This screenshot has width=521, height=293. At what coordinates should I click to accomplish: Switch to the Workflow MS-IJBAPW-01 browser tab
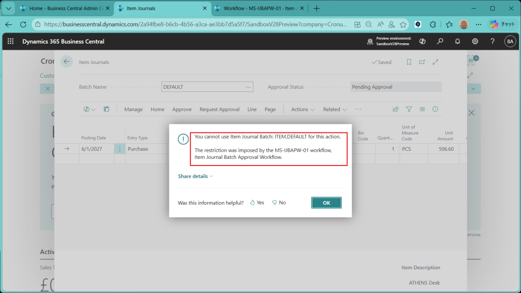coord(258,8)
